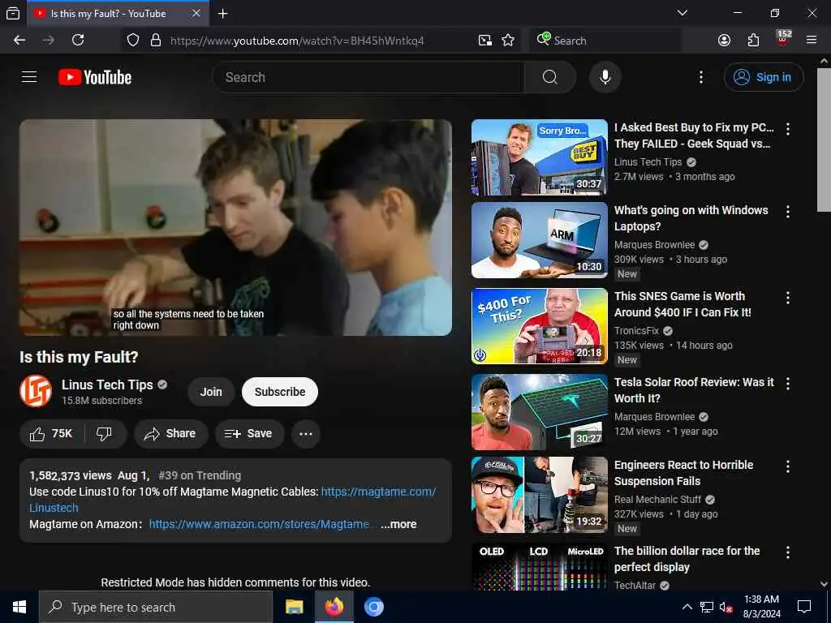Show hidden system tray icons chevron
Viewport: 831px width, 623px height.
point(687,607)
